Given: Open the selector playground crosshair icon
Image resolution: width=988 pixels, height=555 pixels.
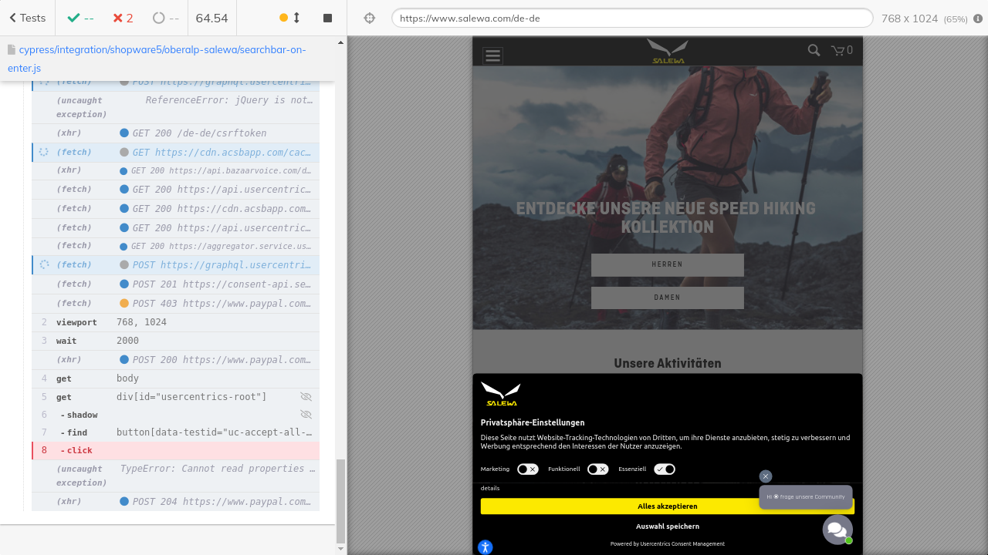Looking at the screenshot, I should coord(369,18).
